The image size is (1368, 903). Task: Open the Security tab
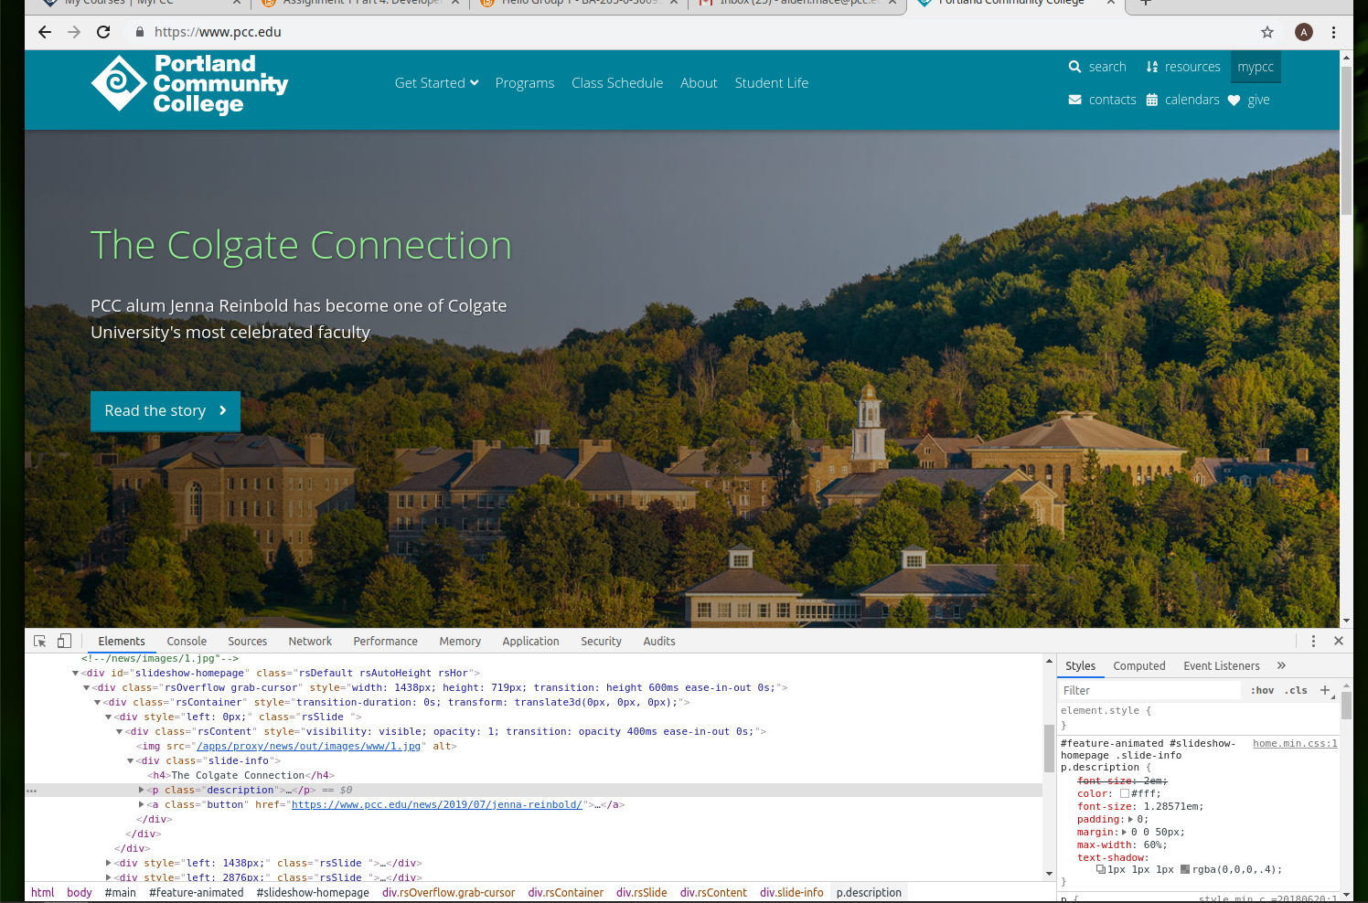(601, 642)
